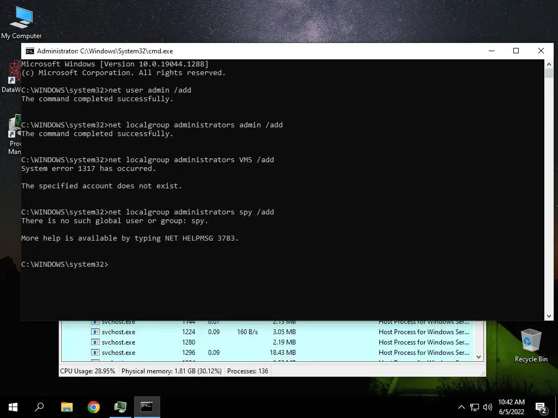The height and width of the screenshot is (418, 558).
Task: Select svchost.exe row with PID 1224
Action: click(268, 332)
